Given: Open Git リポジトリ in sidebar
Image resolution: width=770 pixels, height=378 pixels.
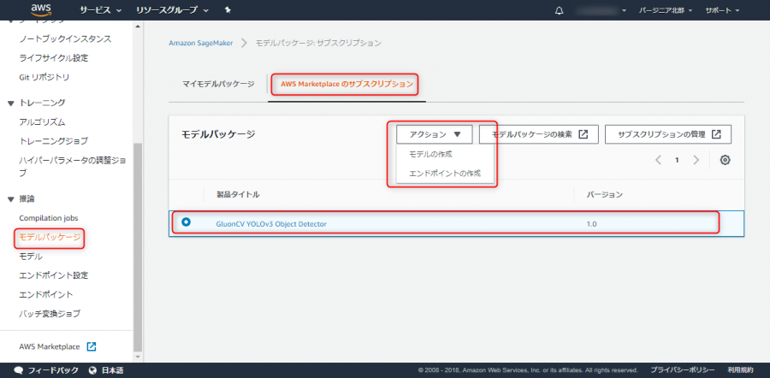Looking at the screenshot, I should coord(44,77).
